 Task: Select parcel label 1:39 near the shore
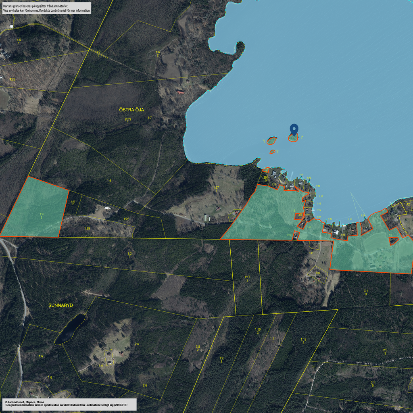click(x=264, y=177)
